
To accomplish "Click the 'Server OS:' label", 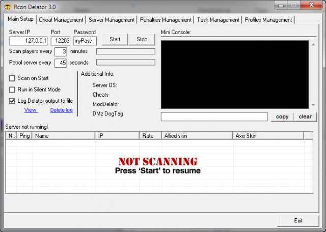I will [105, 85].
